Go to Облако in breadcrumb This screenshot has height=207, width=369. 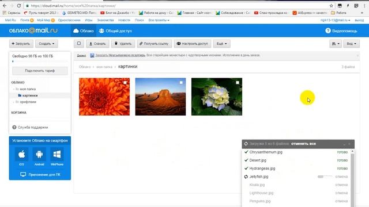coord(85,67)
